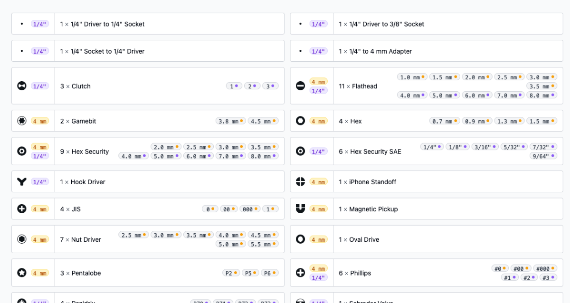Click the 1/4" tag in Hook Driver row
Screen dimensions: 570x303
[x=40, y=182]
